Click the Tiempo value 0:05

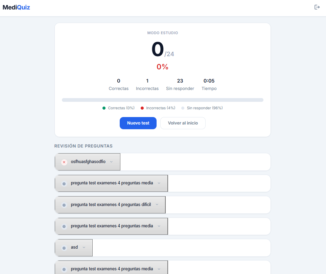(209, 81)
